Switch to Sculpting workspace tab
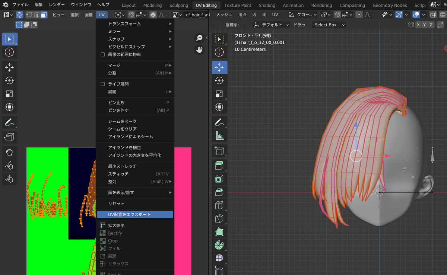Viewport: 447px width, 275px height. coord(178,5)
